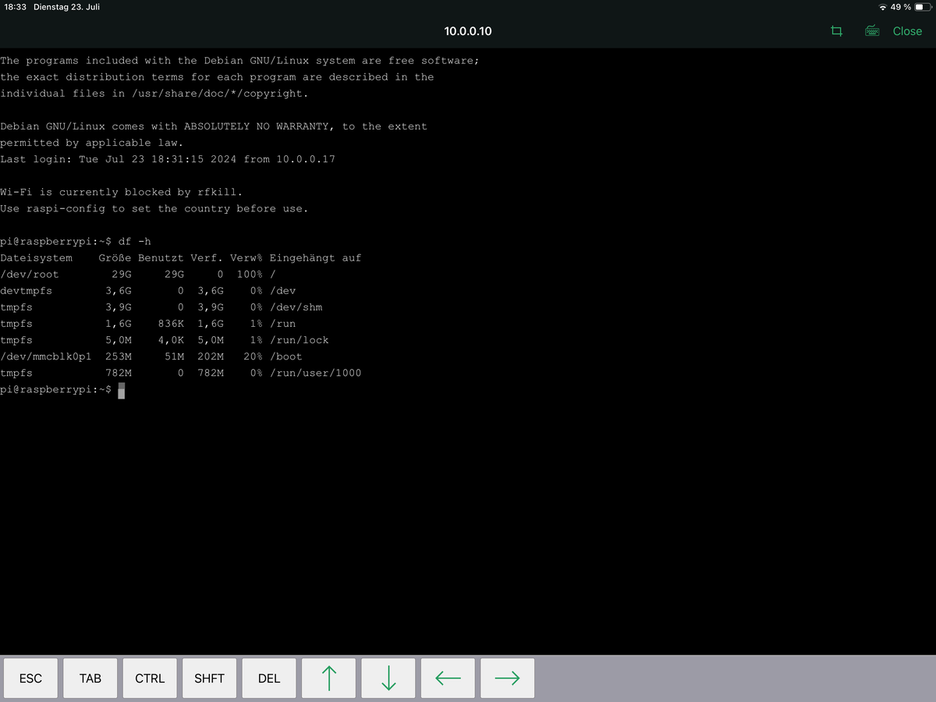Image resolution: width=936 pixels, height=702 pixels.
Task: Click the 'Eingehängt auf' column header
Action: [316, 258]
